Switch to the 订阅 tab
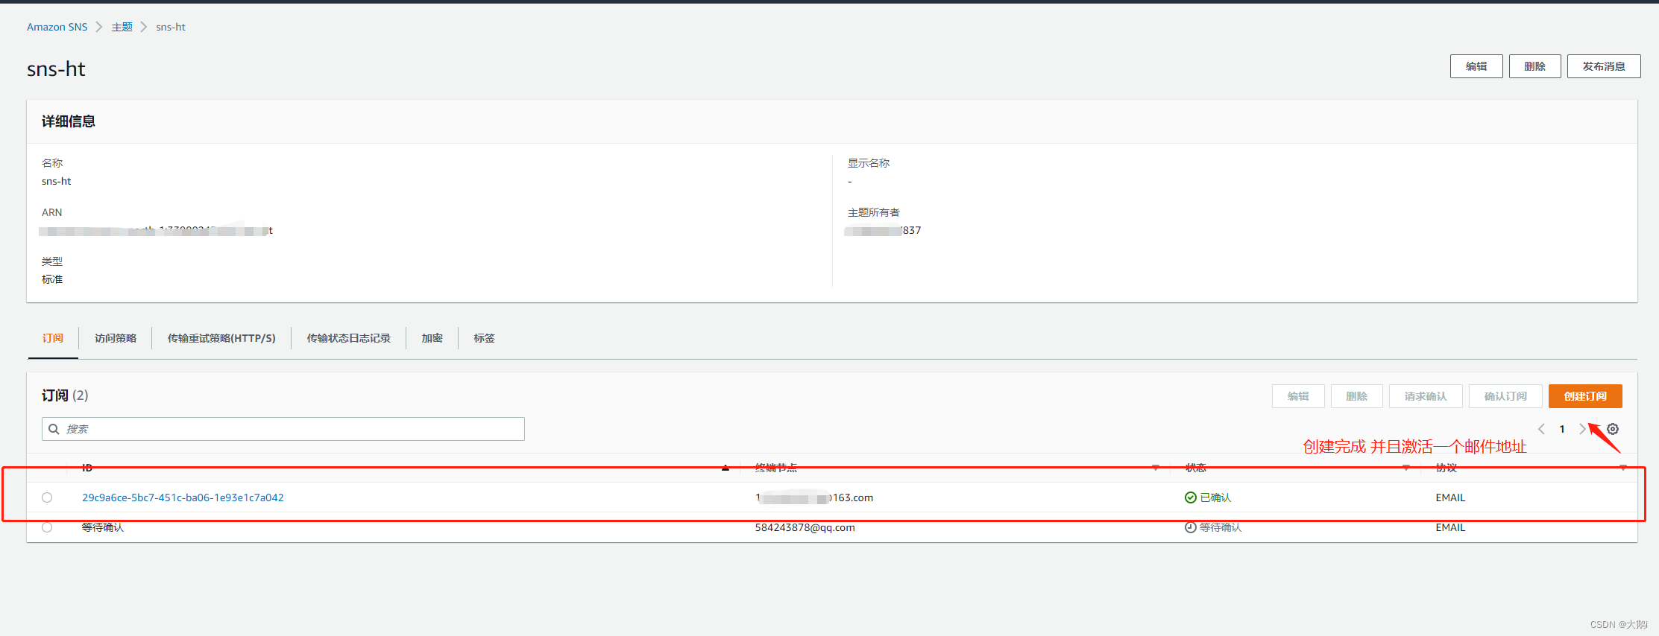Viewport: 1659px width, 636px height. (52, 338)
